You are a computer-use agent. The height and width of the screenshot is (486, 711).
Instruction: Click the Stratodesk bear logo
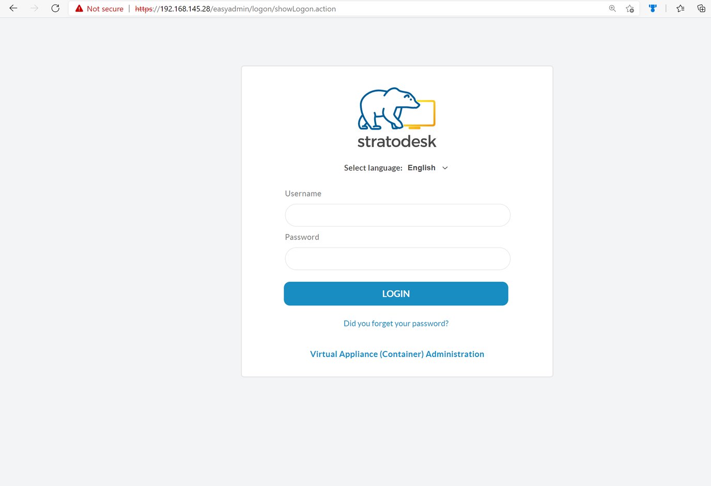click(396, 108)
